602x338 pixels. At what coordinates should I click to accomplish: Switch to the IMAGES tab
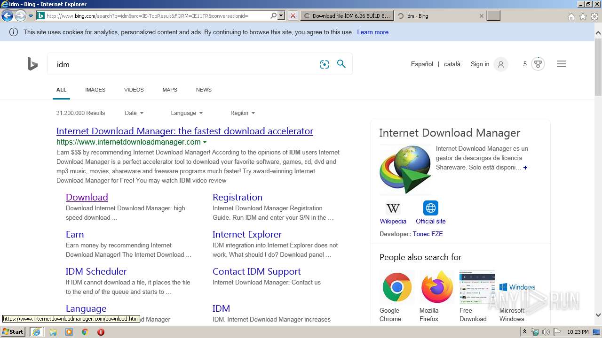pos(95,90)
